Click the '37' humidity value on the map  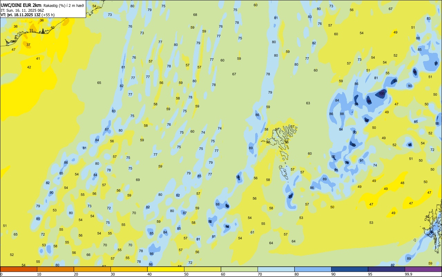(x=28, y=45)
